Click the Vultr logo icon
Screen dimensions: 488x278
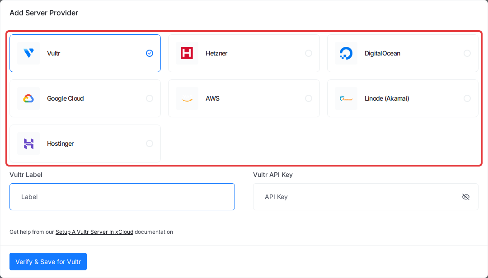coord(28,53)
